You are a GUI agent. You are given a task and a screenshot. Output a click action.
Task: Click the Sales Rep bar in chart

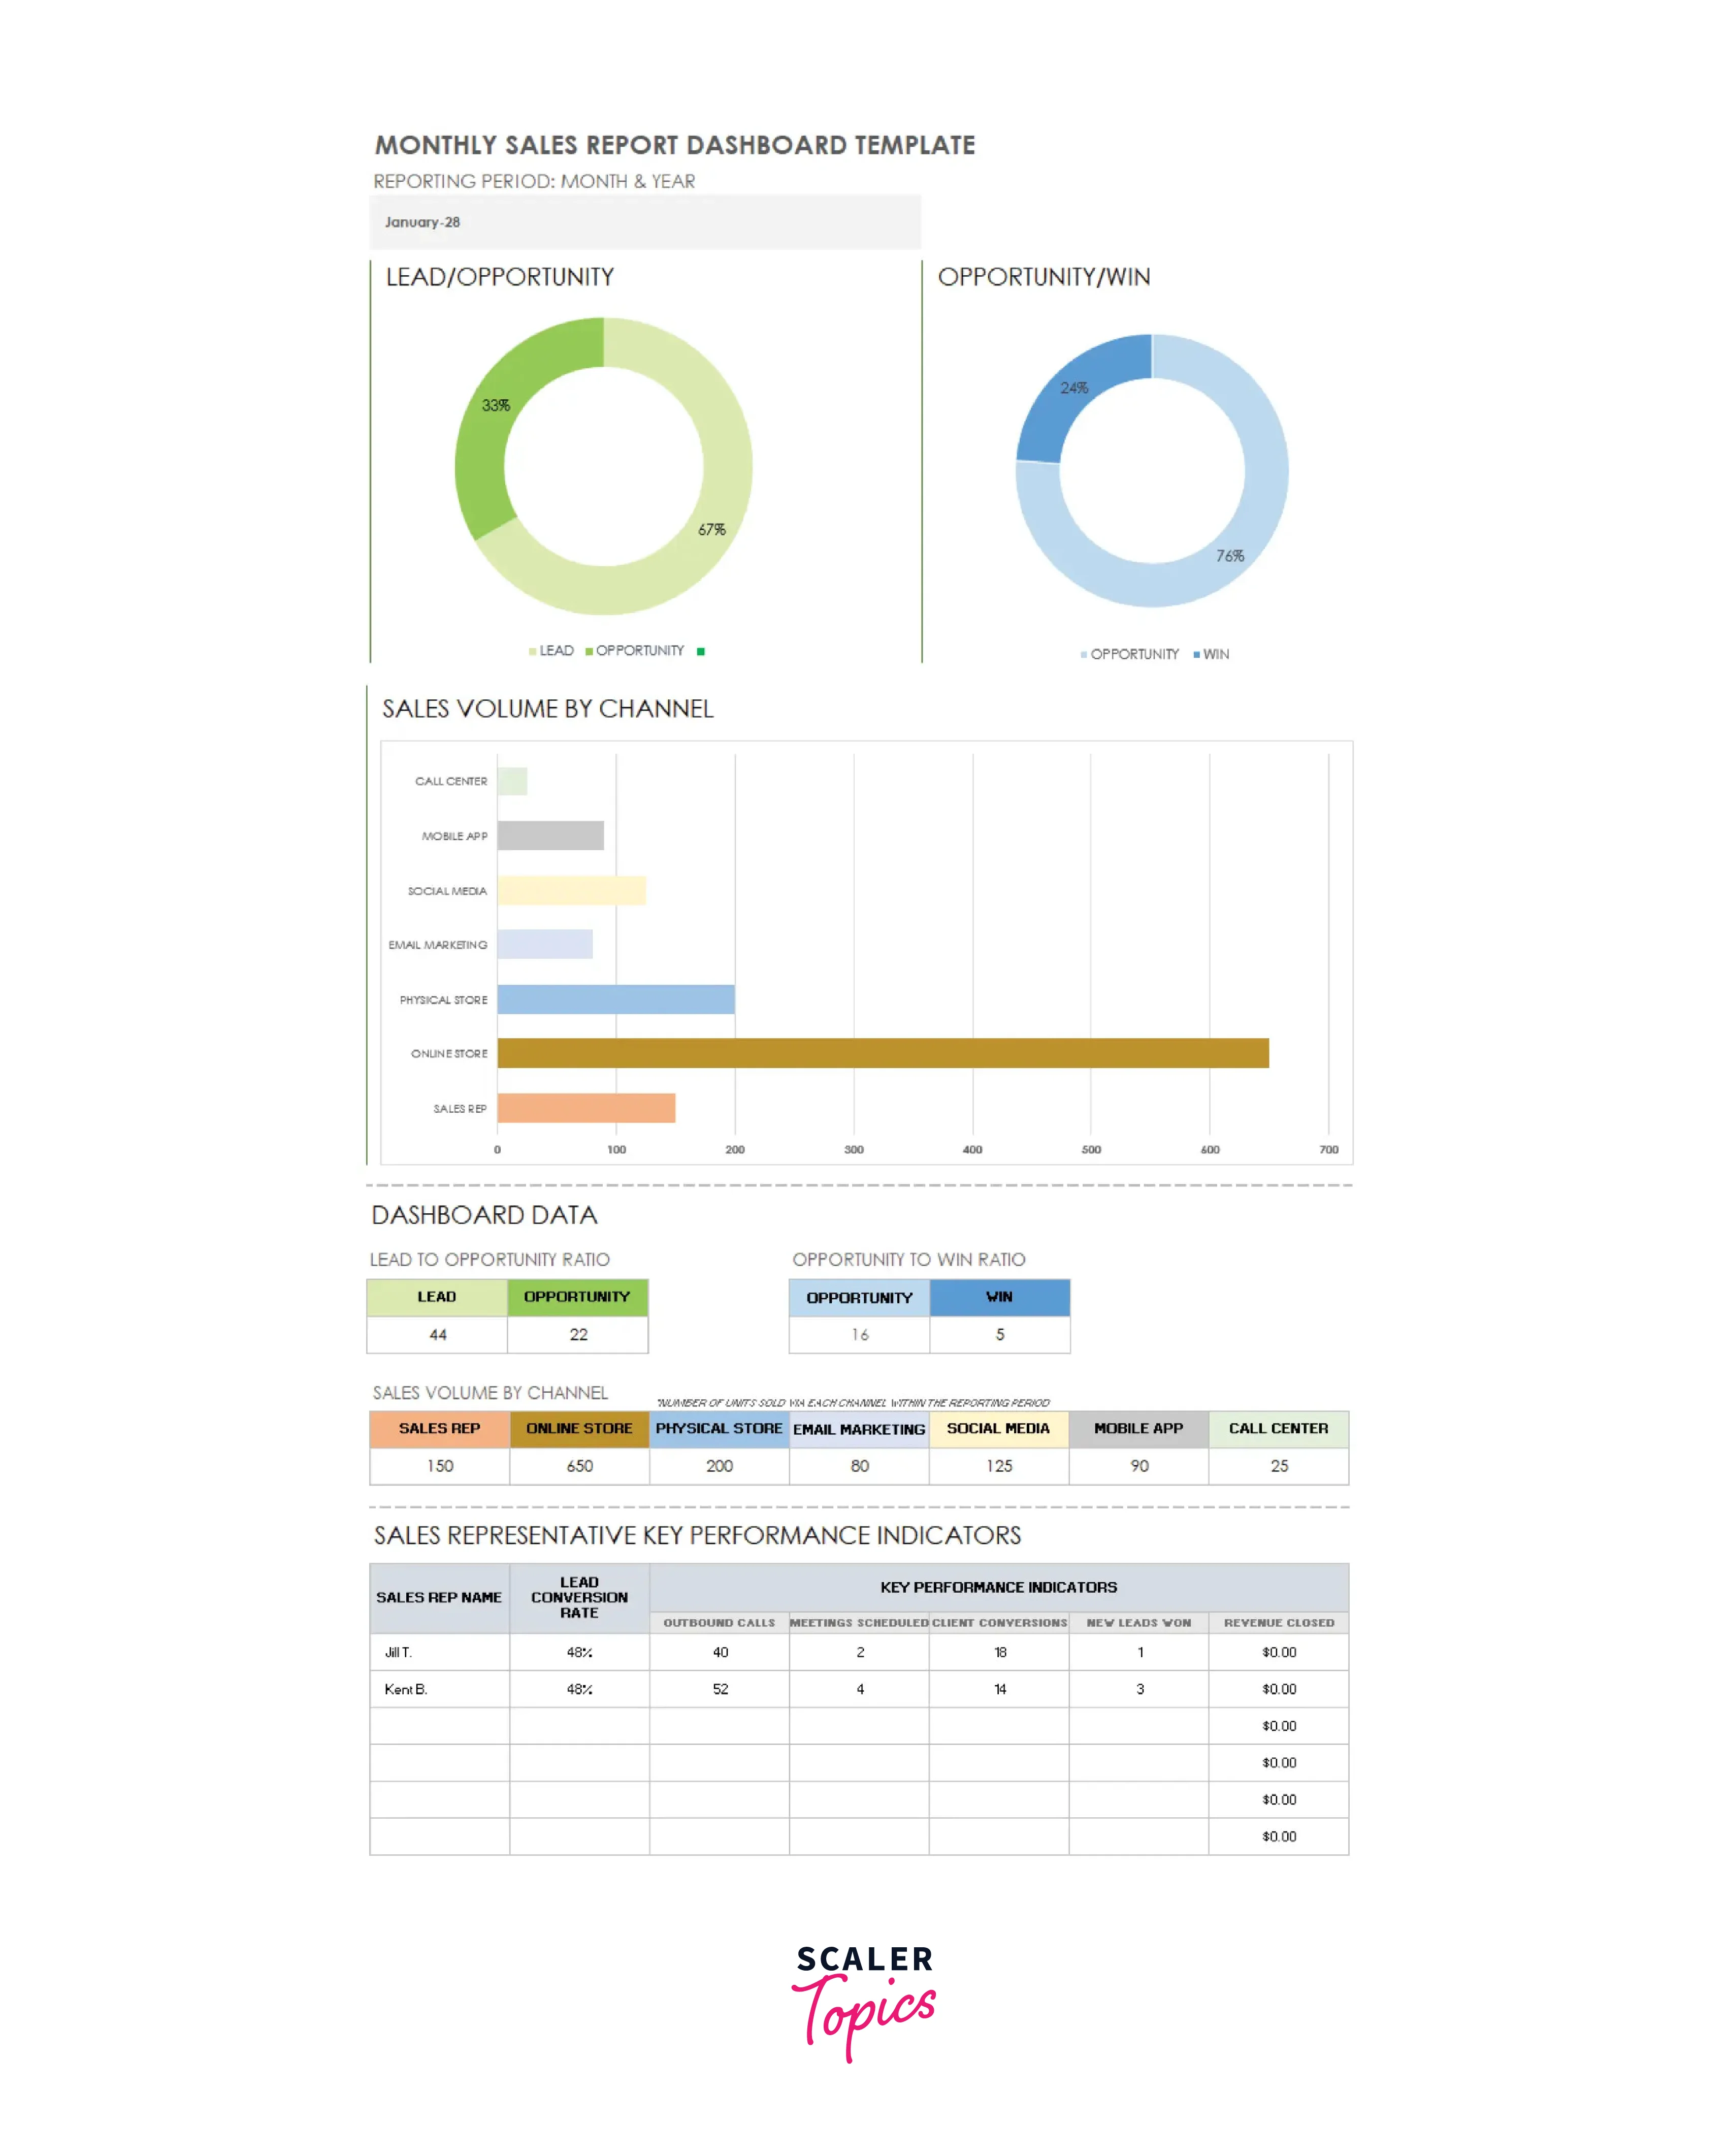[x=586, y=1108]
